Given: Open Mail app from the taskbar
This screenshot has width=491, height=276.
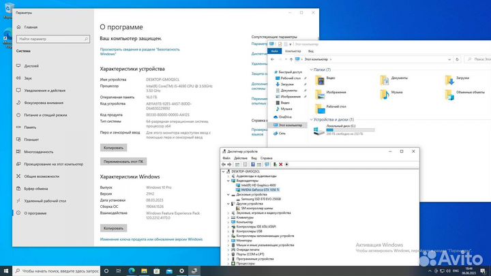Looking at the screenshot, I should pyautogui.click(x=169, y=271).
